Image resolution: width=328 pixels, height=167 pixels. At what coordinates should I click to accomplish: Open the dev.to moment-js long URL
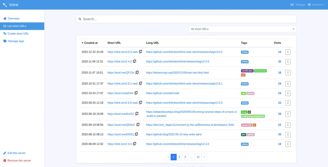click(190, 125)
